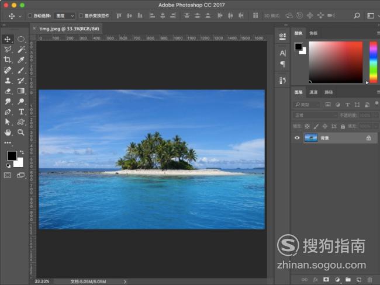This screenshot has height=285, width=380.
Task: Select the Hand tool
Action: tap(8, 132)
